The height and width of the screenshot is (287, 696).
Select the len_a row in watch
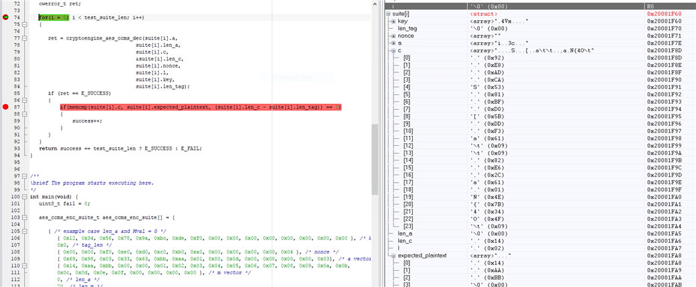[x=540, y=233]
